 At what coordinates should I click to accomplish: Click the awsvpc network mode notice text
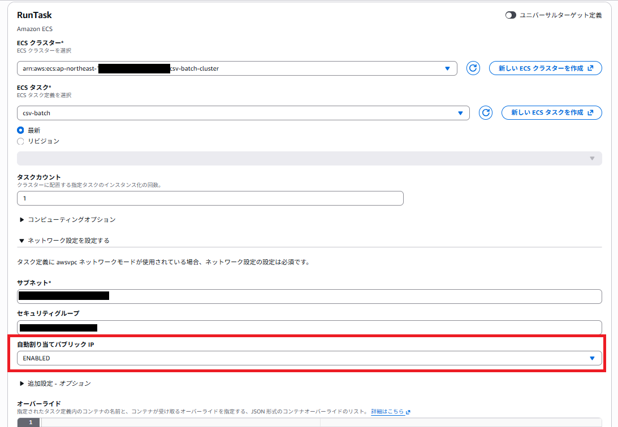163,262
